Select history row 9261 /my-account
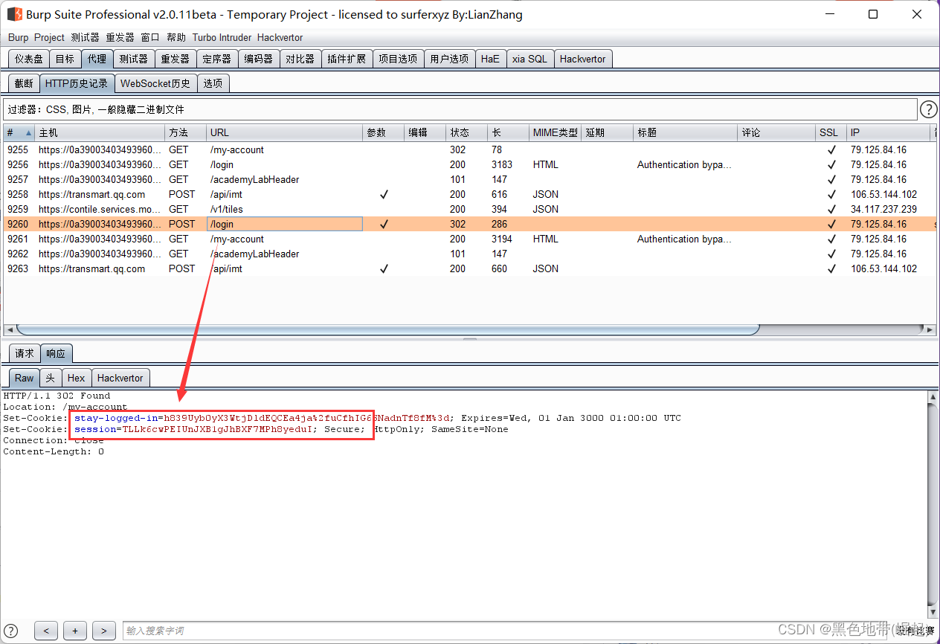Image resolution: width=940 pixels, height=644 pixels. tap(469, 239)
